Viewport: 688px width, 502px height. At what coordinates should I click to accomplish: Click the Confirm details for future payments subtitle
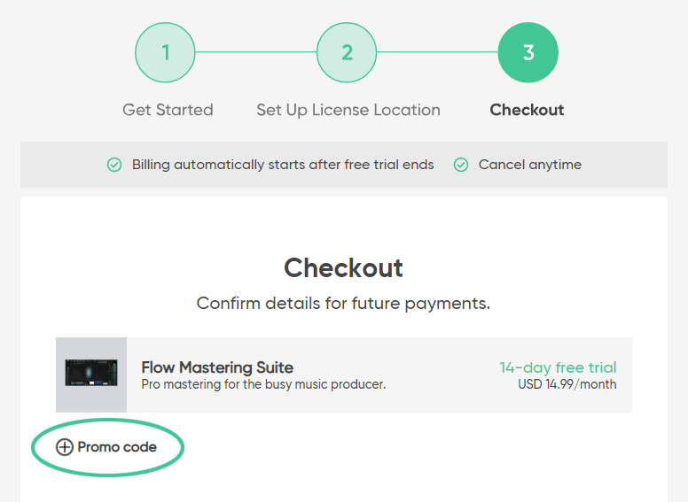point(344,303)
